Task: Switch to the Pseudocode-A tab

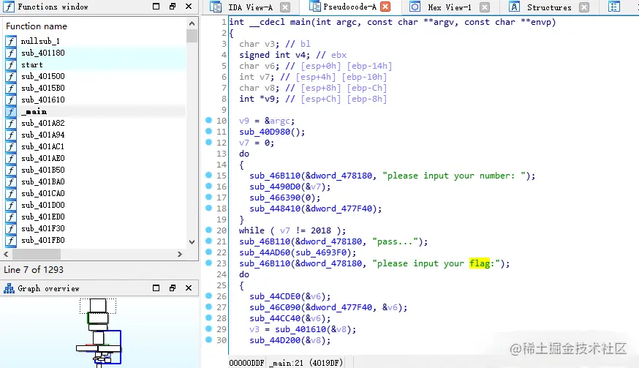Action: coord(349,7)
